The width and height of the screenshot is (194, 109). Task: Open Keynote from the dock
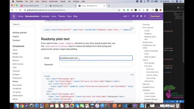click(x=92, y=106)
